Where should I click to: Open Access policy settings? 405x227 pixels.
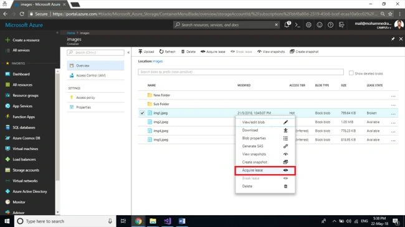95,98
